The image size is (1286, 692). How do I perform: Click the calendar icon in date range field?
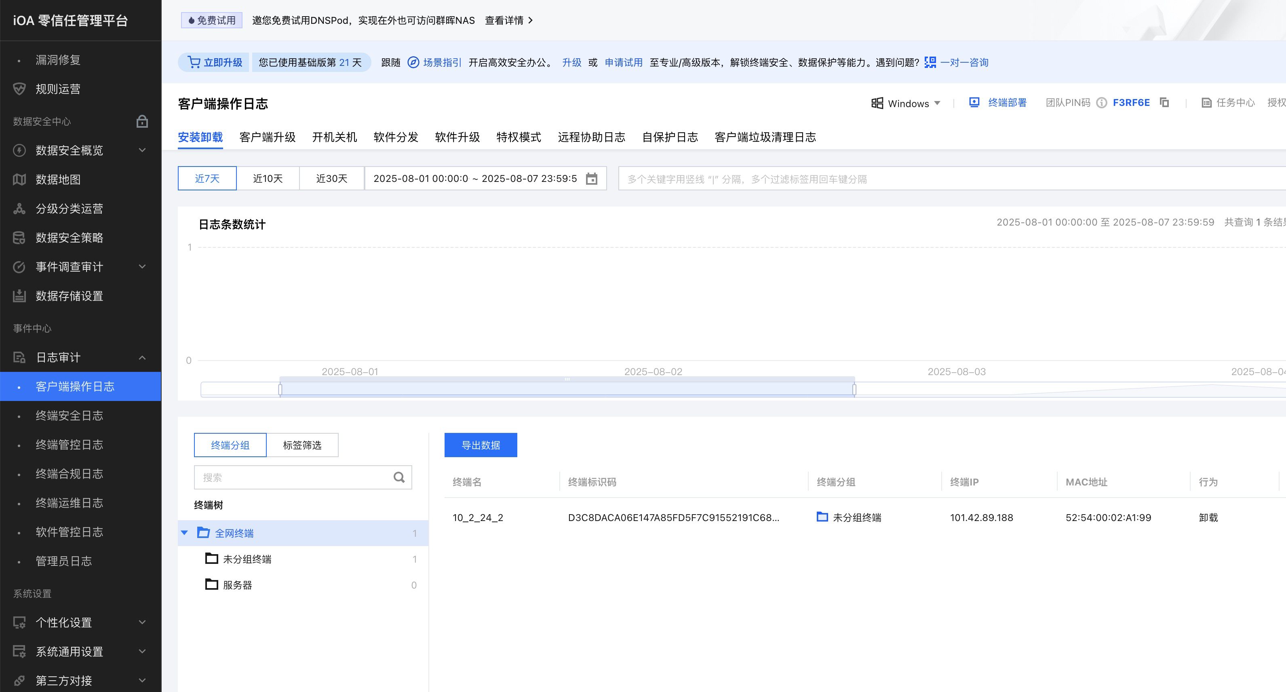pyautogui.click(x=591, y=179)
